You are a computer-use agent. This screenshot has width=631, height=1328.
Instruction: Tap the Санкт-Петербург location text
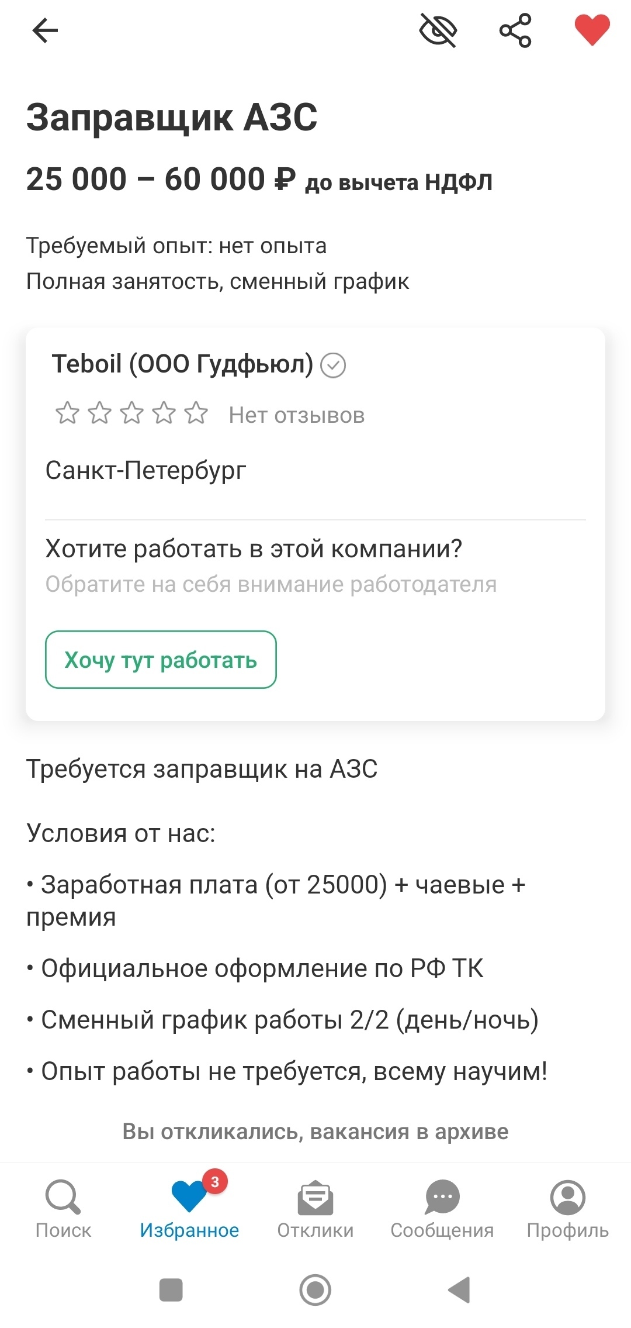tap(146, 470)
